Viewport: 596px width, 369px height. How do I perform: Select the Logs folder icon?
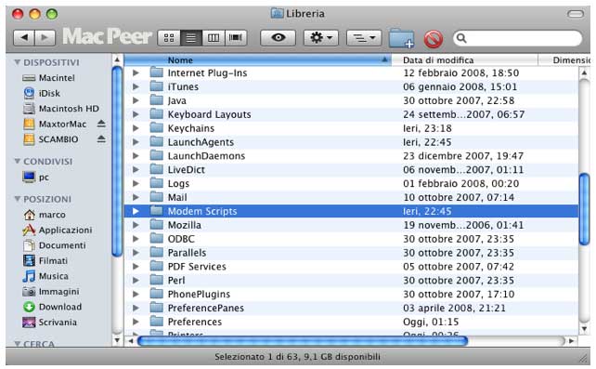[157, 183]
